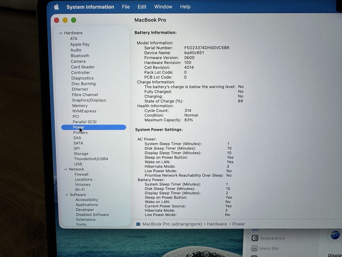Select ATA in the sidebar
The height and width of the screenshot is (257, 342).
(74, 39)
